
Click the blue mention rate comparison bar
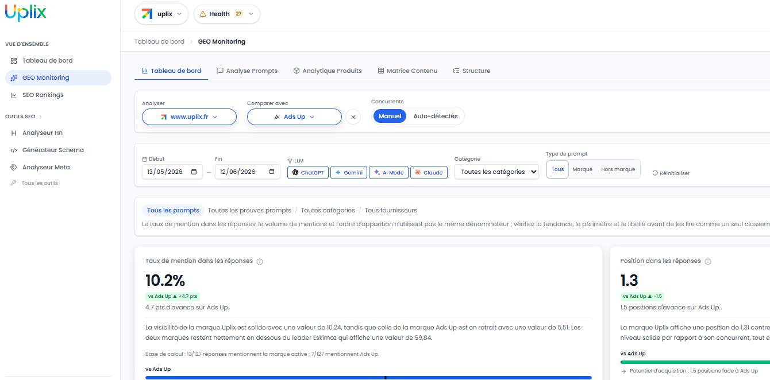[368, 377]
